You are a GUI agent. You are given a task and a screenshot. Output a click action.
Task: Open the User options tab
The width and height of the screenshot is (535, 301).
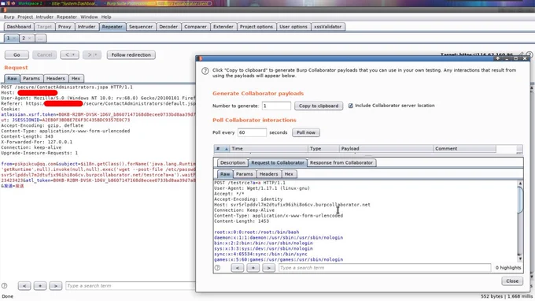pos(293,27)
